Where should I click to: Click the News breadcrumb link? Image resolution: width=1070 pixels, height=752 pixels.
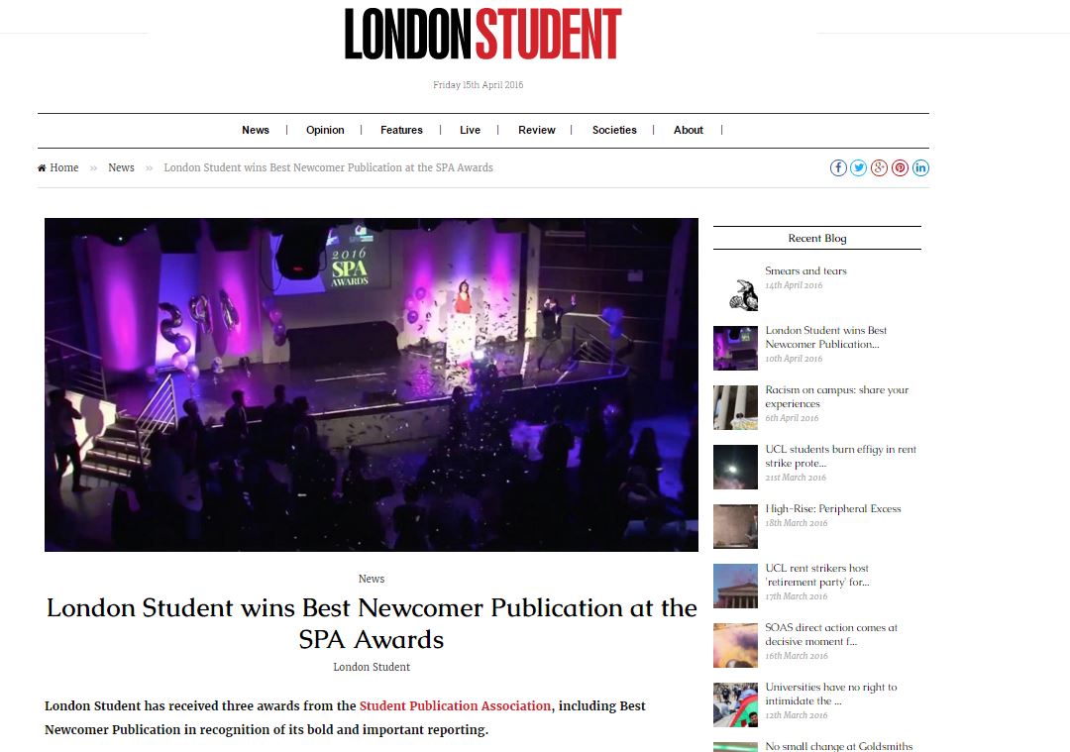click(121, 167)
